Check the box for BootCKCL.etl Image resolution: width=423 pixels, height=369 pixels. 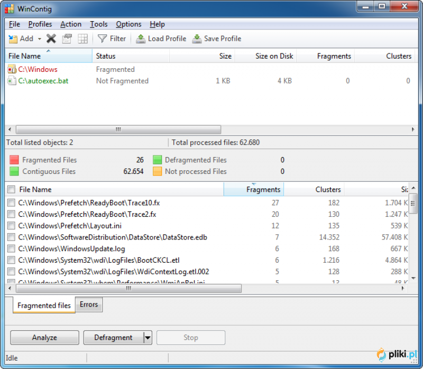tap(11, 260)
